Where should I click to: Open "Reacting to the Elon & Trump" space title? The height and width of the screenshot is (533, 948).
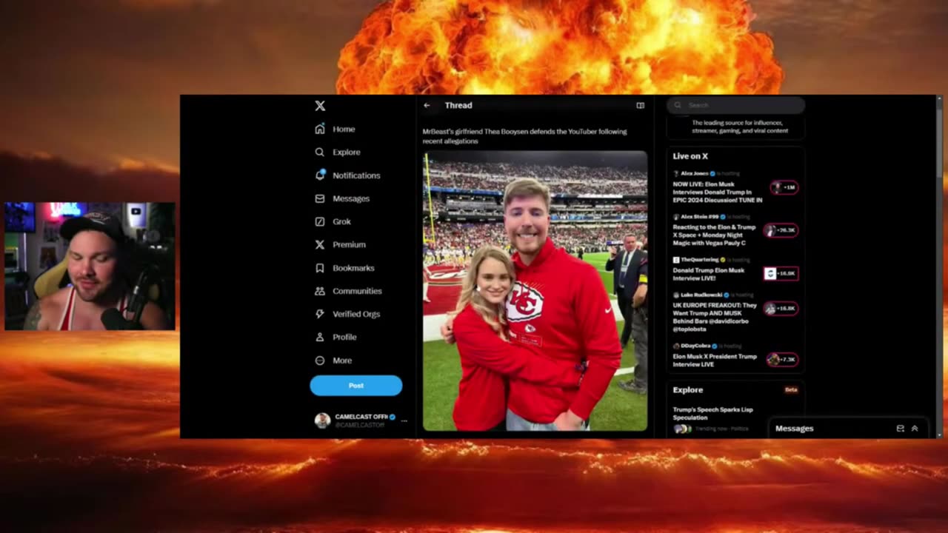[714, 235]
